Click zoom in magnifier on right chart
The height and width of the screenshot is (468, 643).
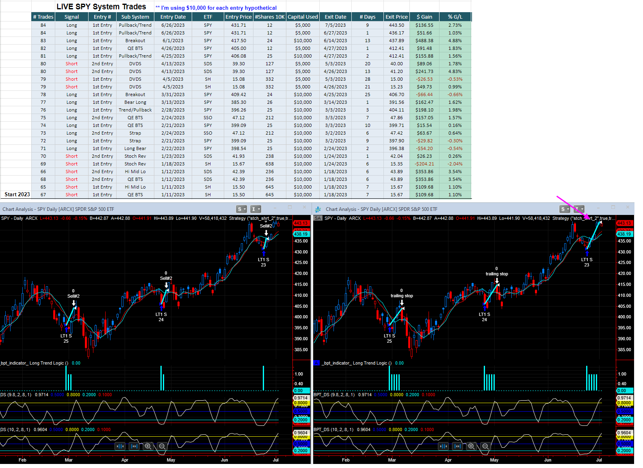click(x=471, y=446)
